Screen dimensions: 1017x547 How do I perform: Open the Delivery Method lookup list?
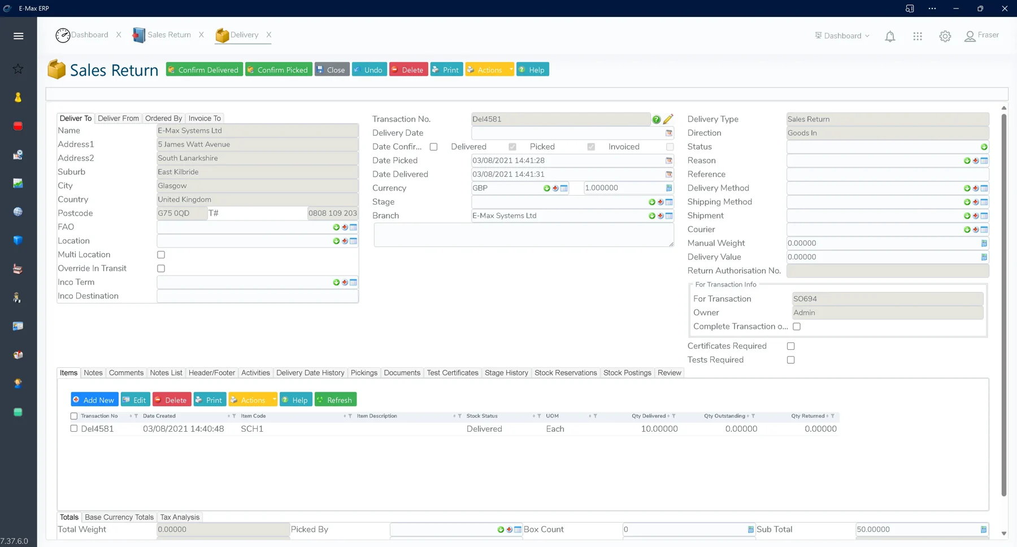(984, 188)
